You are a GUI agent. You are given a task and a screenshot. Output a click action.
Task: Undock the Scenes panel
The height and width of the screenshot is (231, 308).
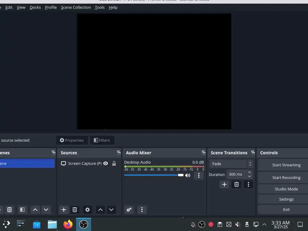[x=54, y=152]
